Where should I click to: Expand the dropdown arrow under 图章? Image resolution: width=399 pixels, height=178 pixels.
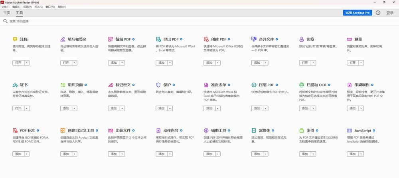[314, 63]
